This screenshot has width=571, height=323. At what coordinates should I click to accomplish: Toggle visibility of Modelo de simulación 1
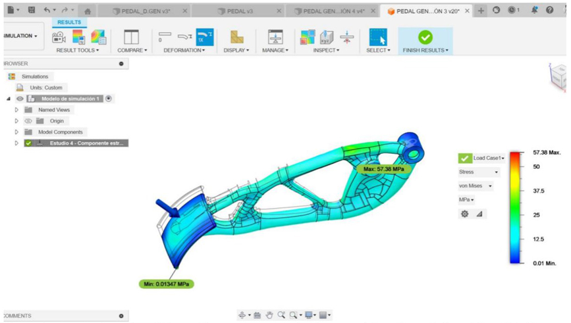(20, 99)
